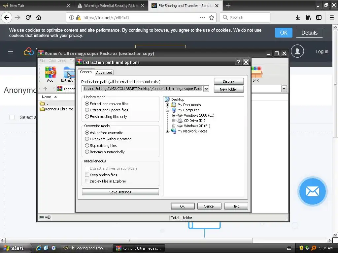Select Rename automatically option
338x253 pixels.
pos(105,152)
